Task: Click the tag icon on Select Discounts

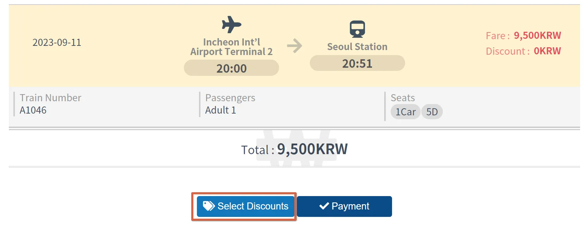Action: [209, 206]
